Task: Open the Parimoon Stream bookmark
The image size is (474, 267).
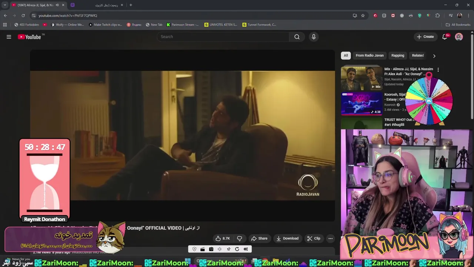Action: coord(183,25)
